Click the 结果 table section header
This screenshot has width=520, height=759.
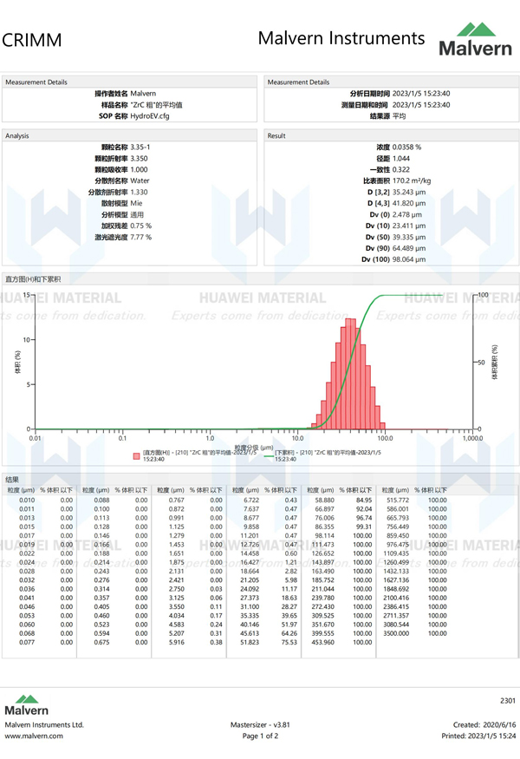[12, 479]
